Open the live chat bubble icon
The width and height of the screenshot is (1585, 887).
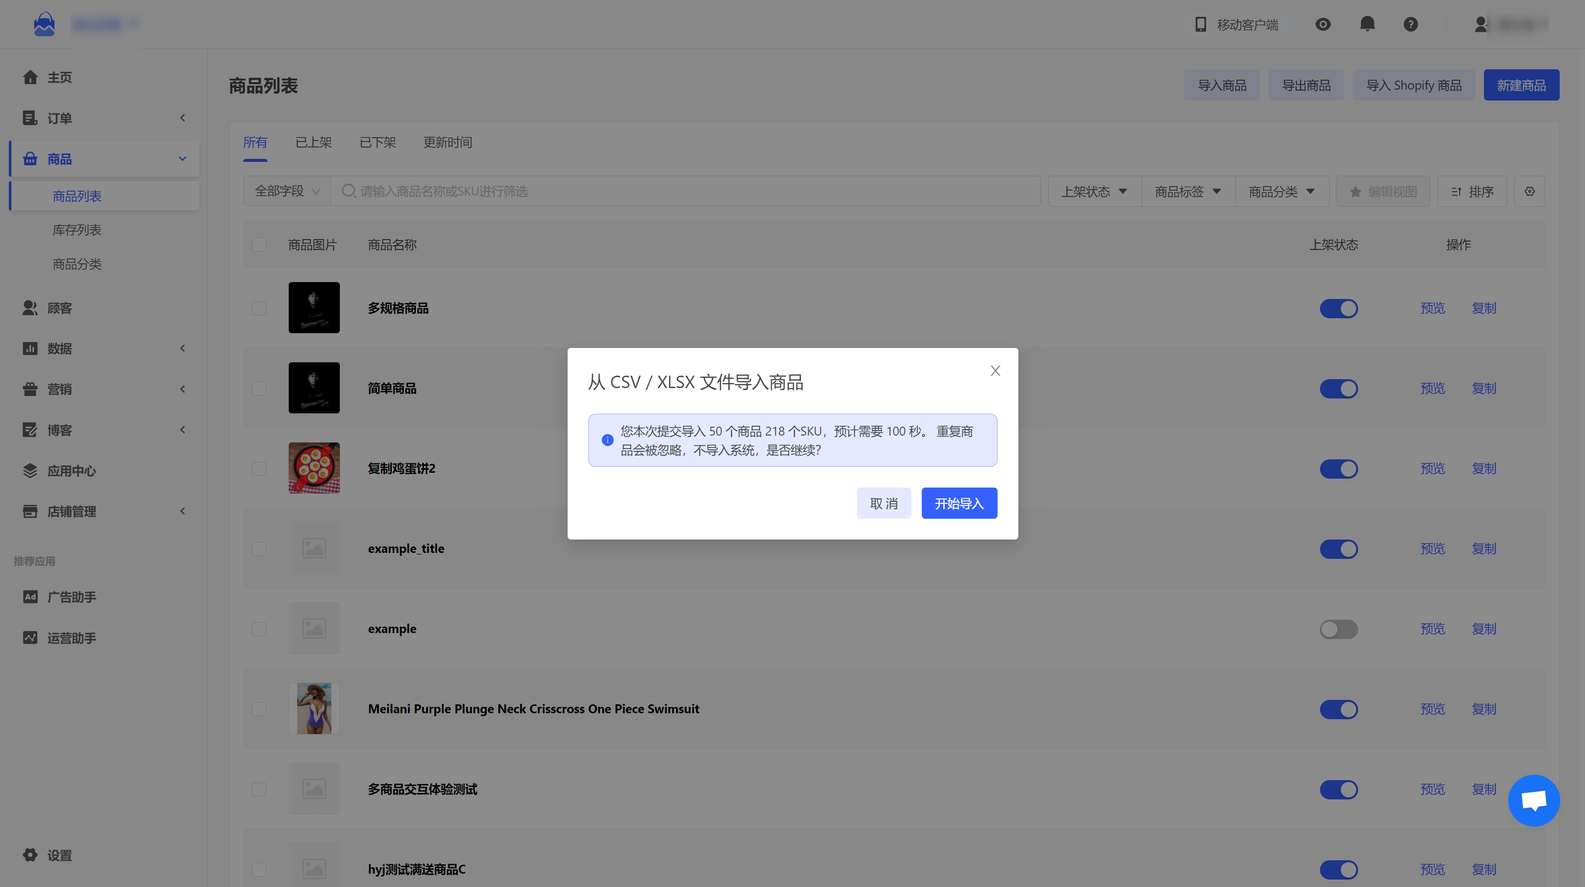pos(1534,800)
